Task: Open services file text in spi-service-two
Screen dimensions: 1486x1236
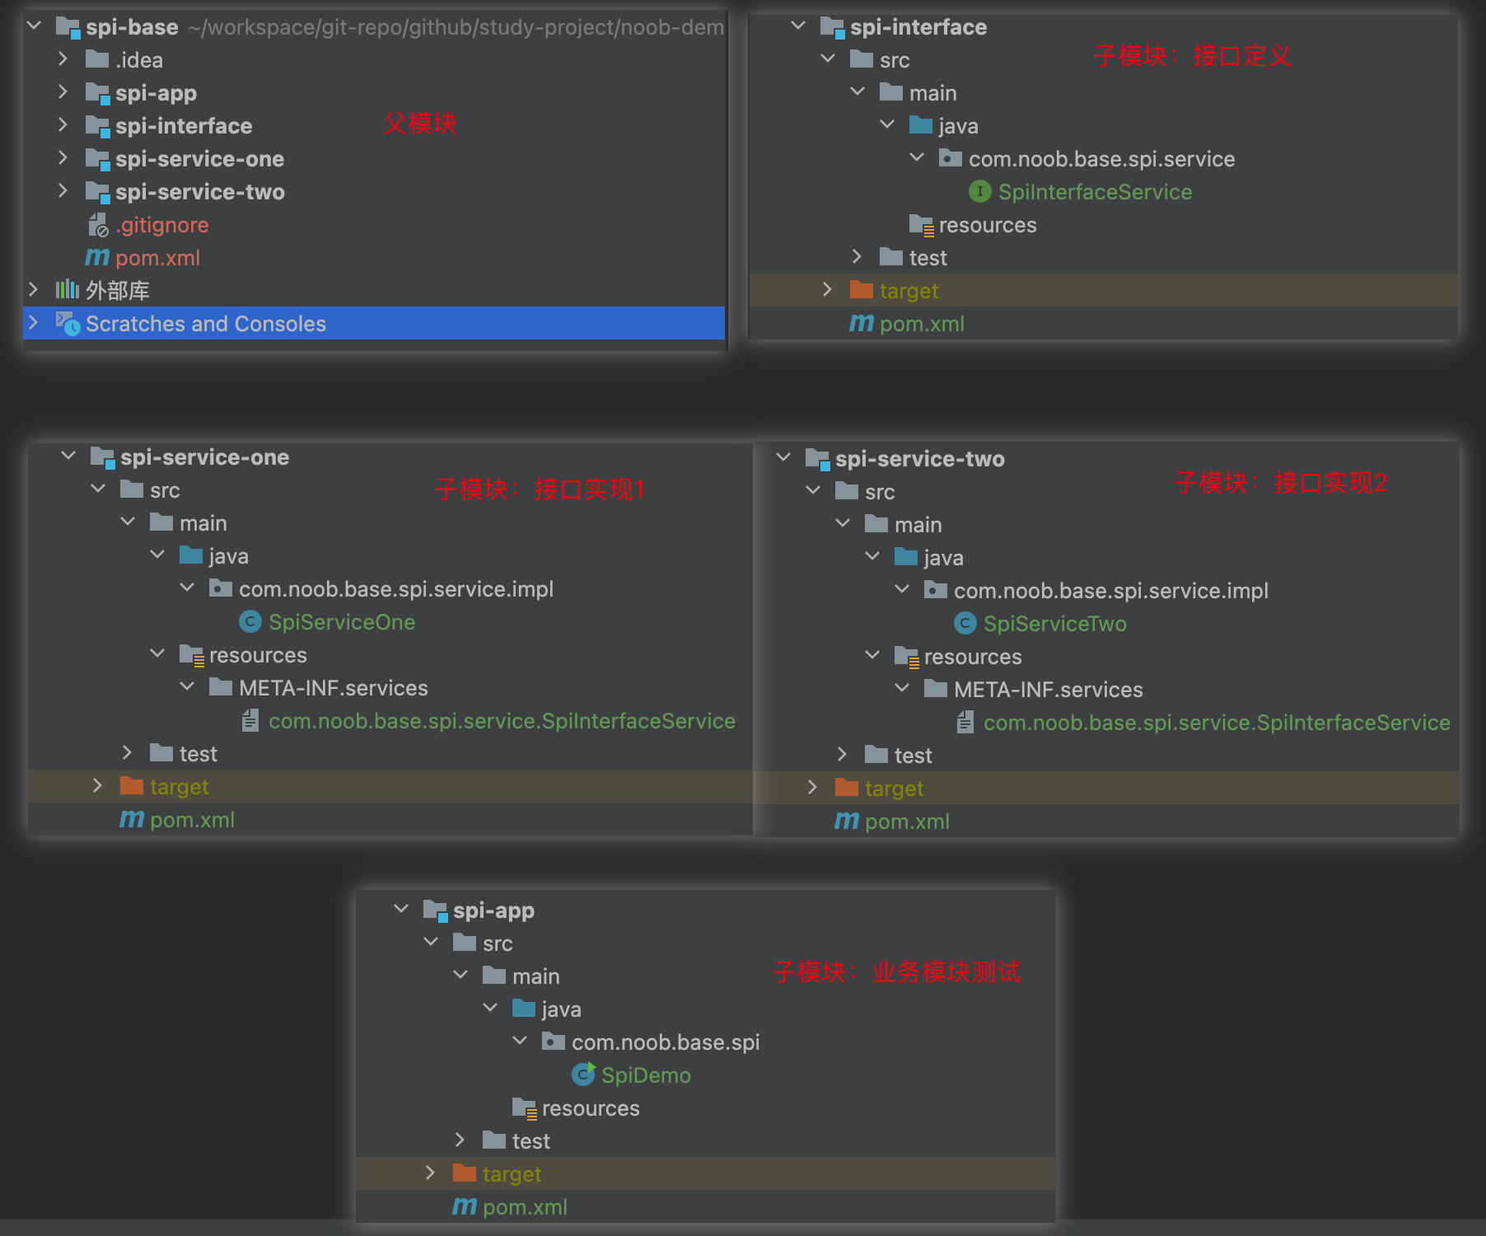Action: click(x=1217, y=723)
